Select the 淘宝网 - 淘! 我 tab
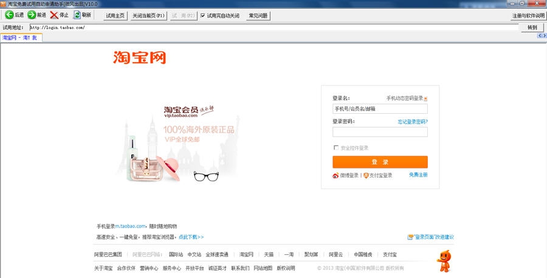Image resolution: width=547 pixels, height=278 pixels. coord(21,38)
